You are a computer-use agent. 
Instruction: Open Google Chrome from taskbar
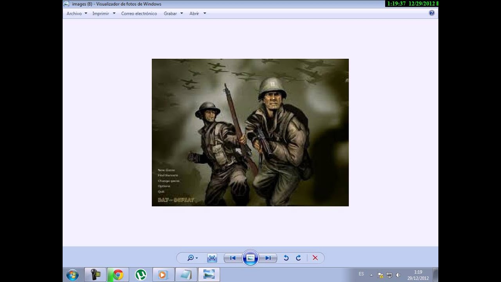118,275
